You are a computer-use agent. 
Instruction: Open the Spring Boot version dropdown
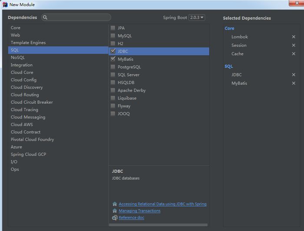197,18
